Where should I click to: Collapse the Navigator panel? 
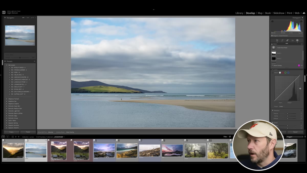click(5, 18)
